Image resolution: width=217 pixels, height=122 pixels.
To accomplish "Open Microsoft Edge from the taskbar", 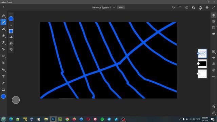I will (x=11, y=119).
